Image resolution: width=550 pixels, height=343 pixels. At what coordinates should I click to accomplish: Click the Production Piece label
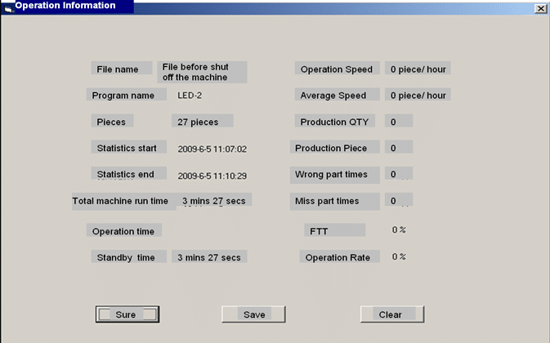click(334, 147)
